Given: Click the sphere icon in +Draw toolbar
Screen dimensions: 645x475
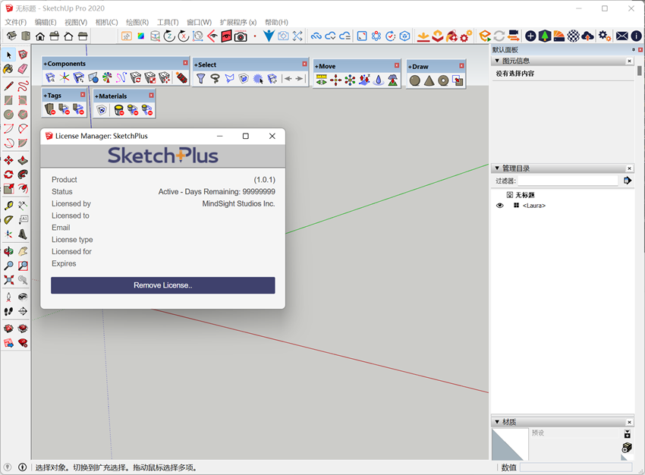Looking at the screenshot, I should pyautogui.click(x=414, y=80).
